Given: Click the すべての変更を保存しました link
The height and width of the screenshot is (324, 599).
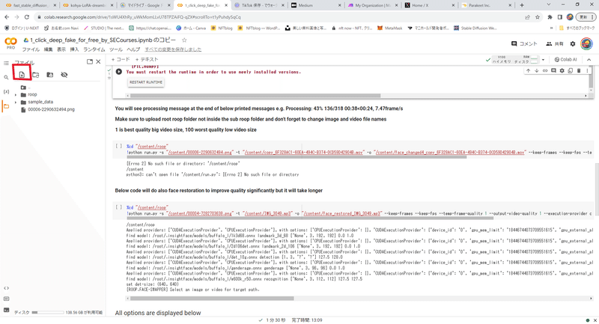Looking at the screenshot, I should tap(173, 49).
